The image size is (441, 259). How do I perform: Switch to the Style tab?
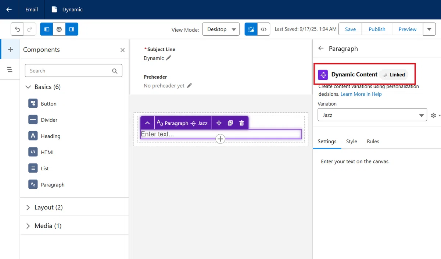pos(352,141)
